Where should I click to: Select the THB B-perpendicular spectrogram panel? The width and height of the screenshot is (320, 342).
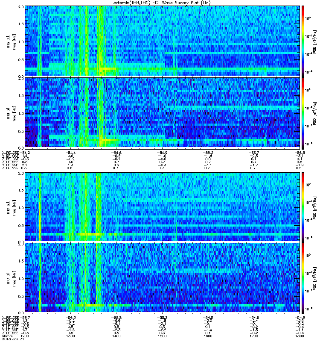tap(162, 41)
